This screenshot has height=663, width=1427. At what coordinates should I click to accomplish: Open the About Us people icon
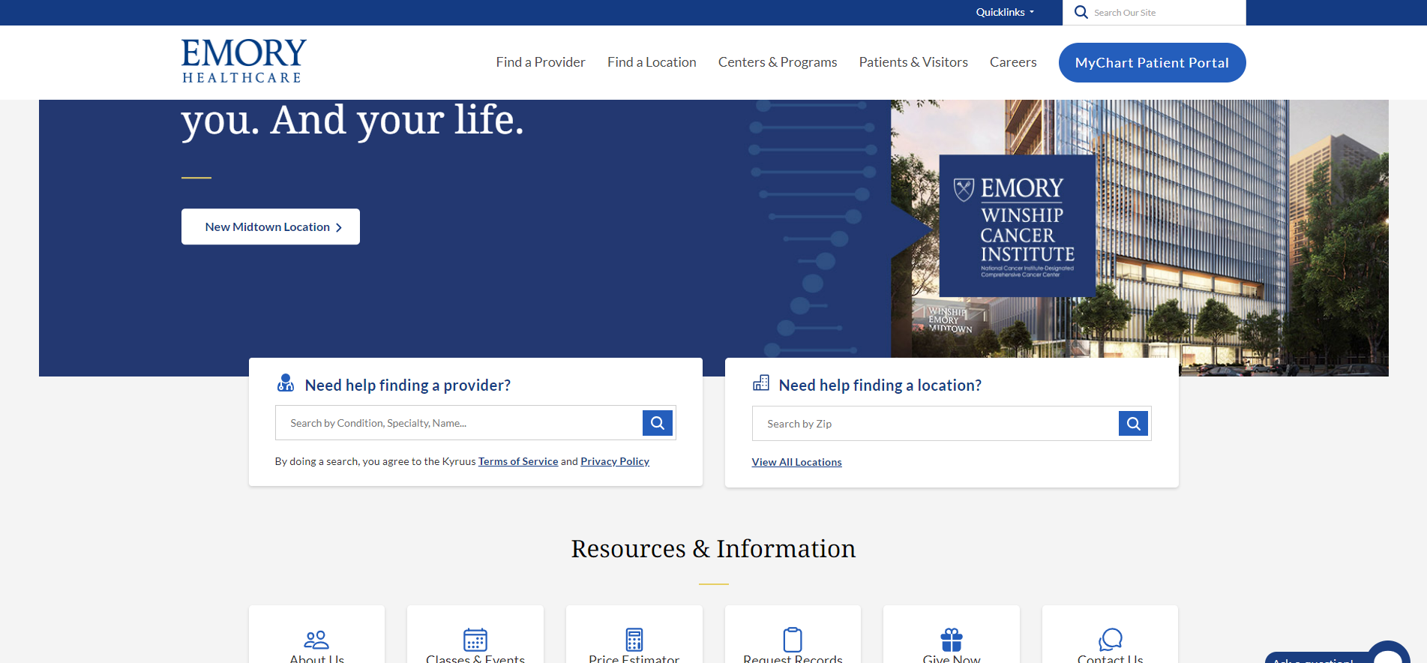(x=316, y=640)
